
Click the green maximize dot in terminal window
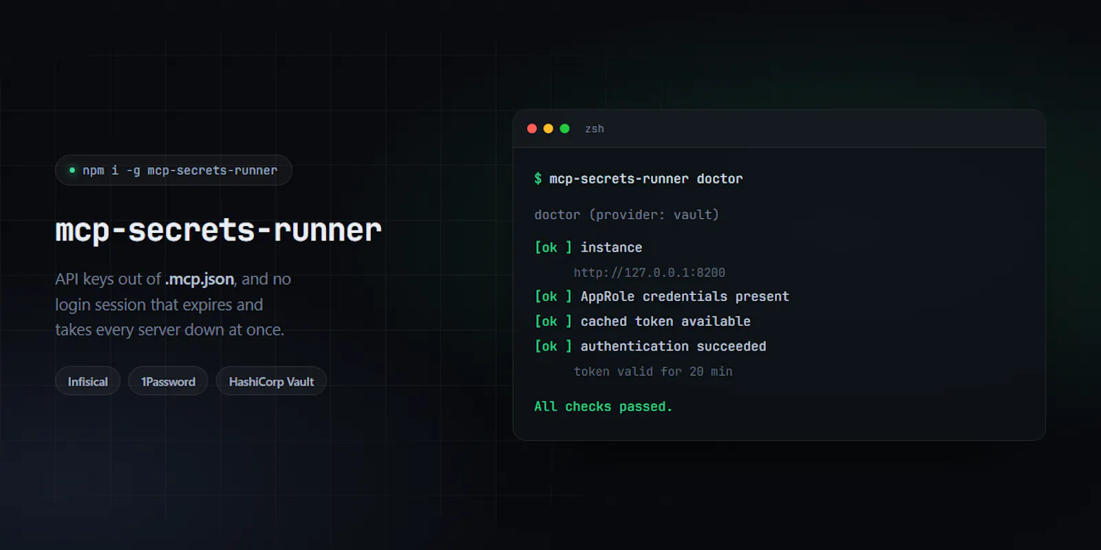coord(565,129)
